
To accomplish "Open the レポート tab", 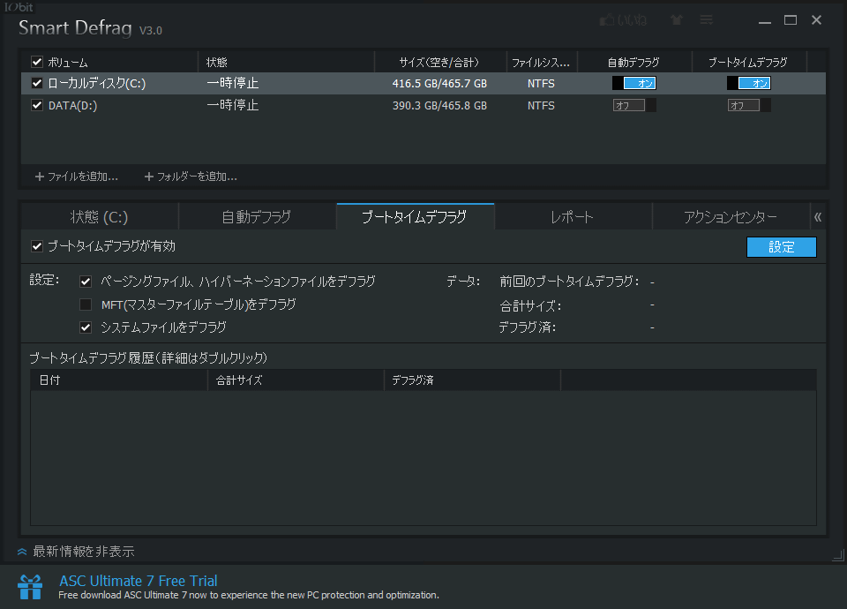I will (x=573, y=217).
